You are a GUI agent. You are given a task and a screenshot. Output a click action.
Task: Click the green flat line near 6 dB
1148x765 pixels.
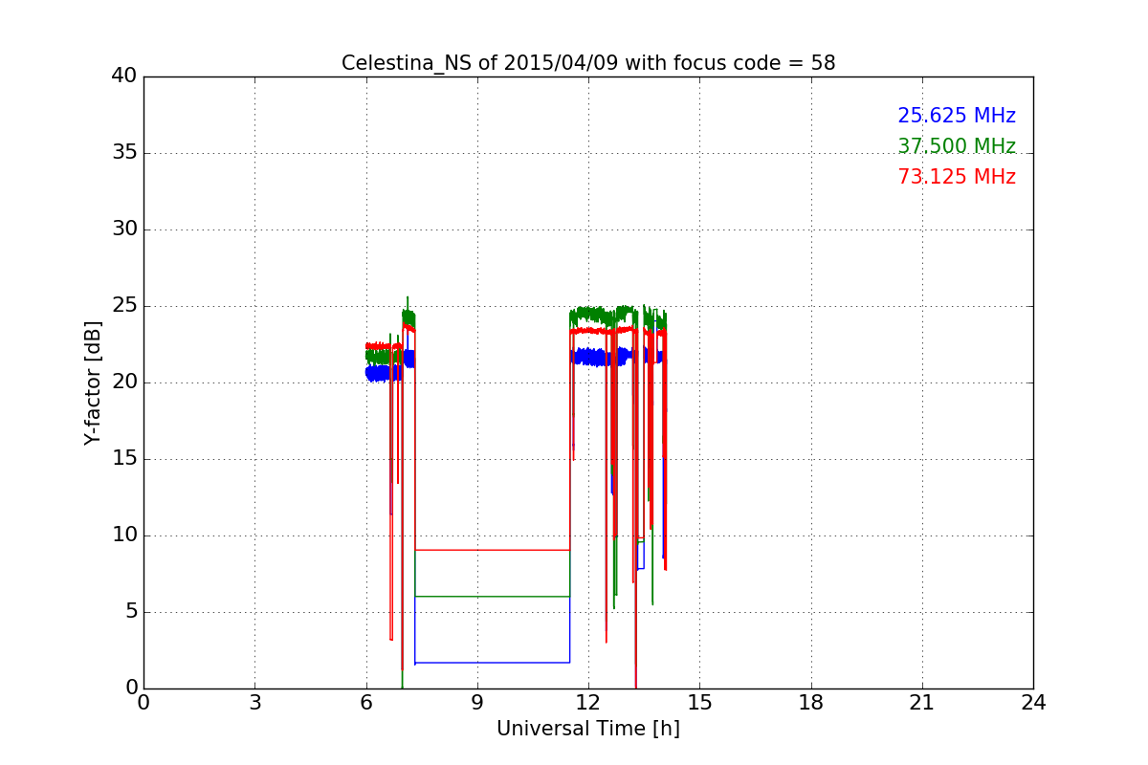point(493,597)
